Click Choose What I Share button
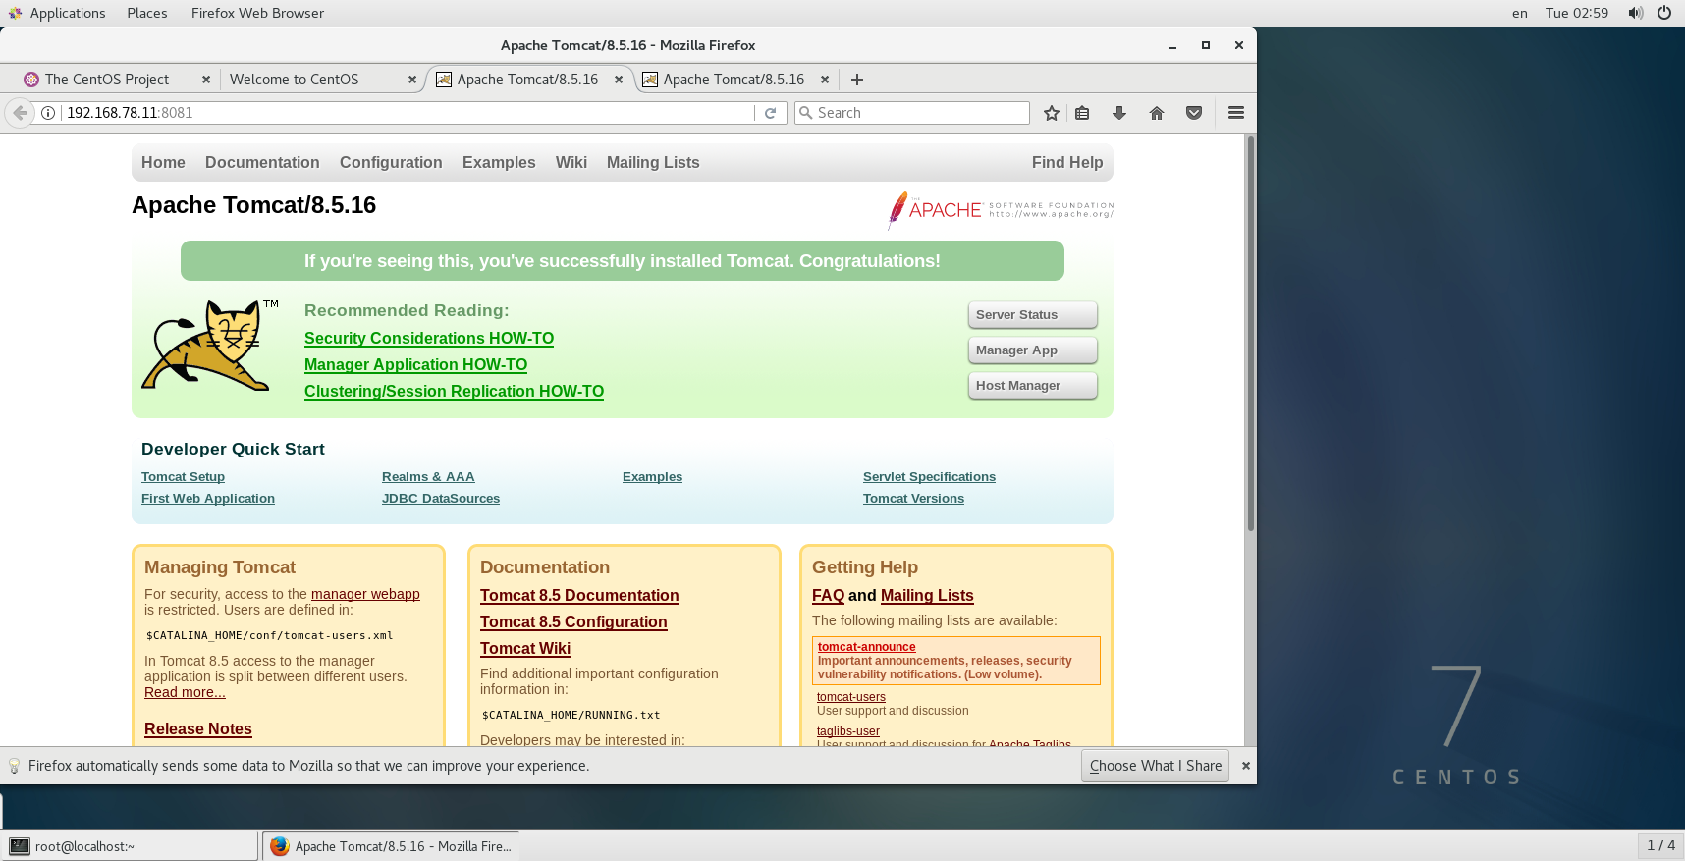 point(1156,766)
